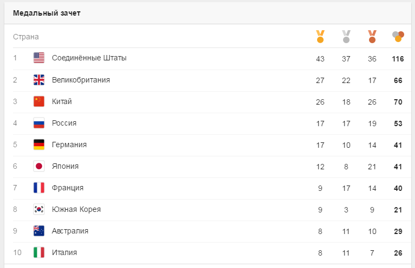The height and width of the screenshot is (268, 415).
Task: Click the South Korea flag icon
Action: pos(39,209)
